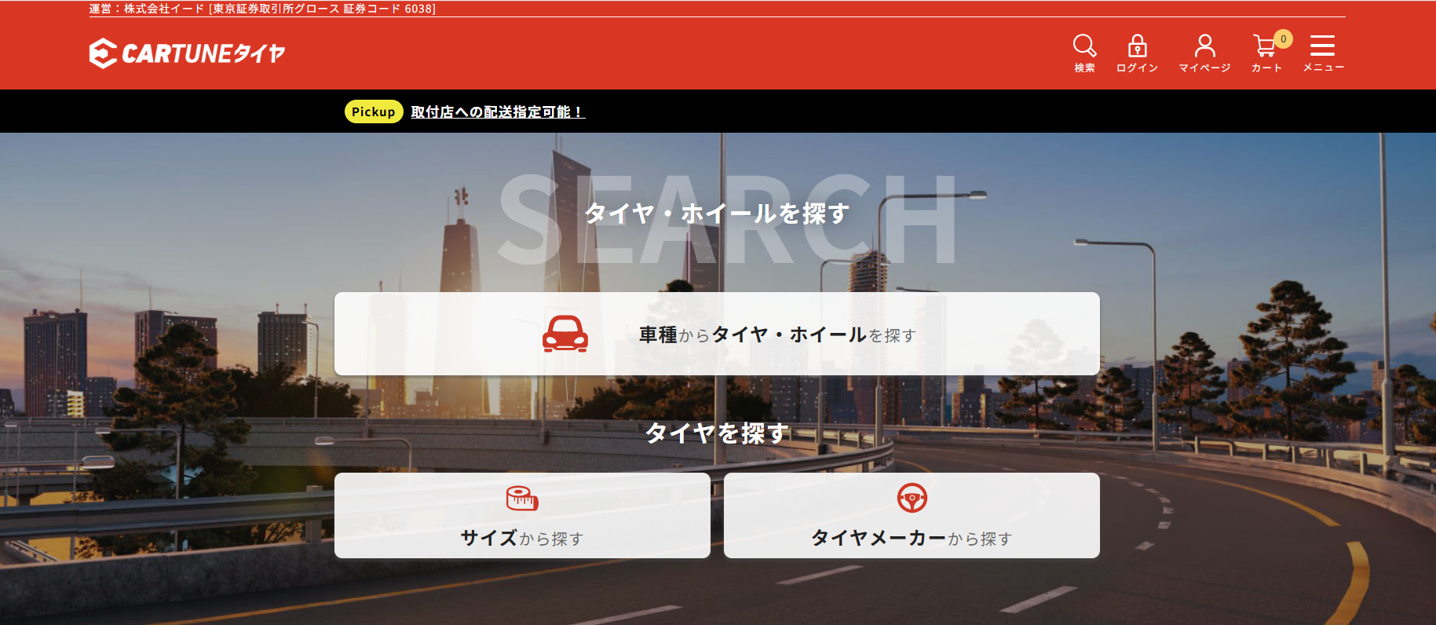Image resolution: width=1436 pixels, height=625 pixels.
Task: Click the 検索 label in header
Action: point(1084,68)
